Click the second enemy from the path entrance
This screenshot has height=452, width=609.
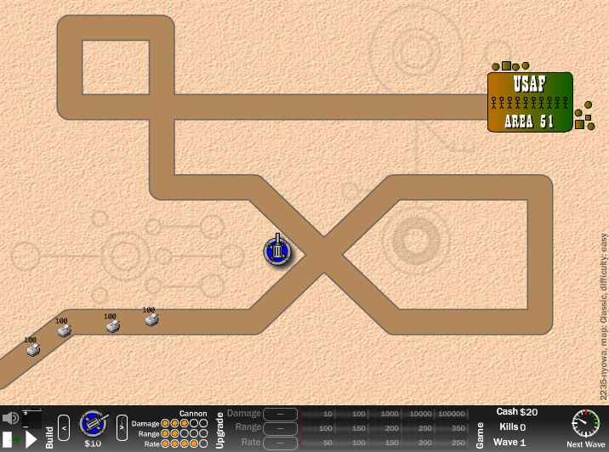[64, 331]
